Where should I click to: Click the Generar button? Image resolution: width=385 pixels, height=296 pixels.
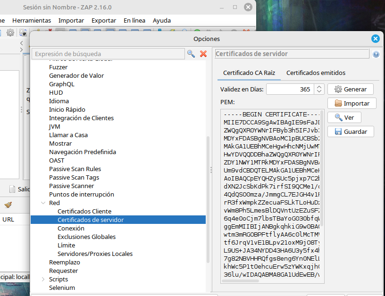click(x=351, y=89)
